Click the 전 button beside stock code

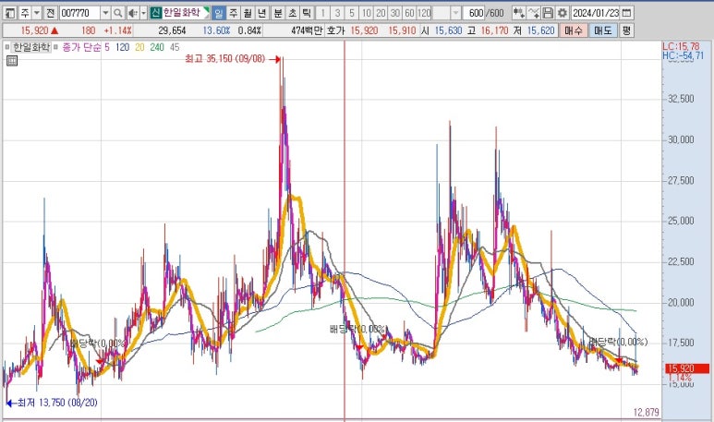click(x=50, y=13)
